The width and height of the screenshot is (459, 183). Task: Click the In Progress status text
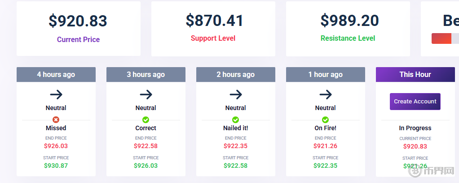coord(415,128)
